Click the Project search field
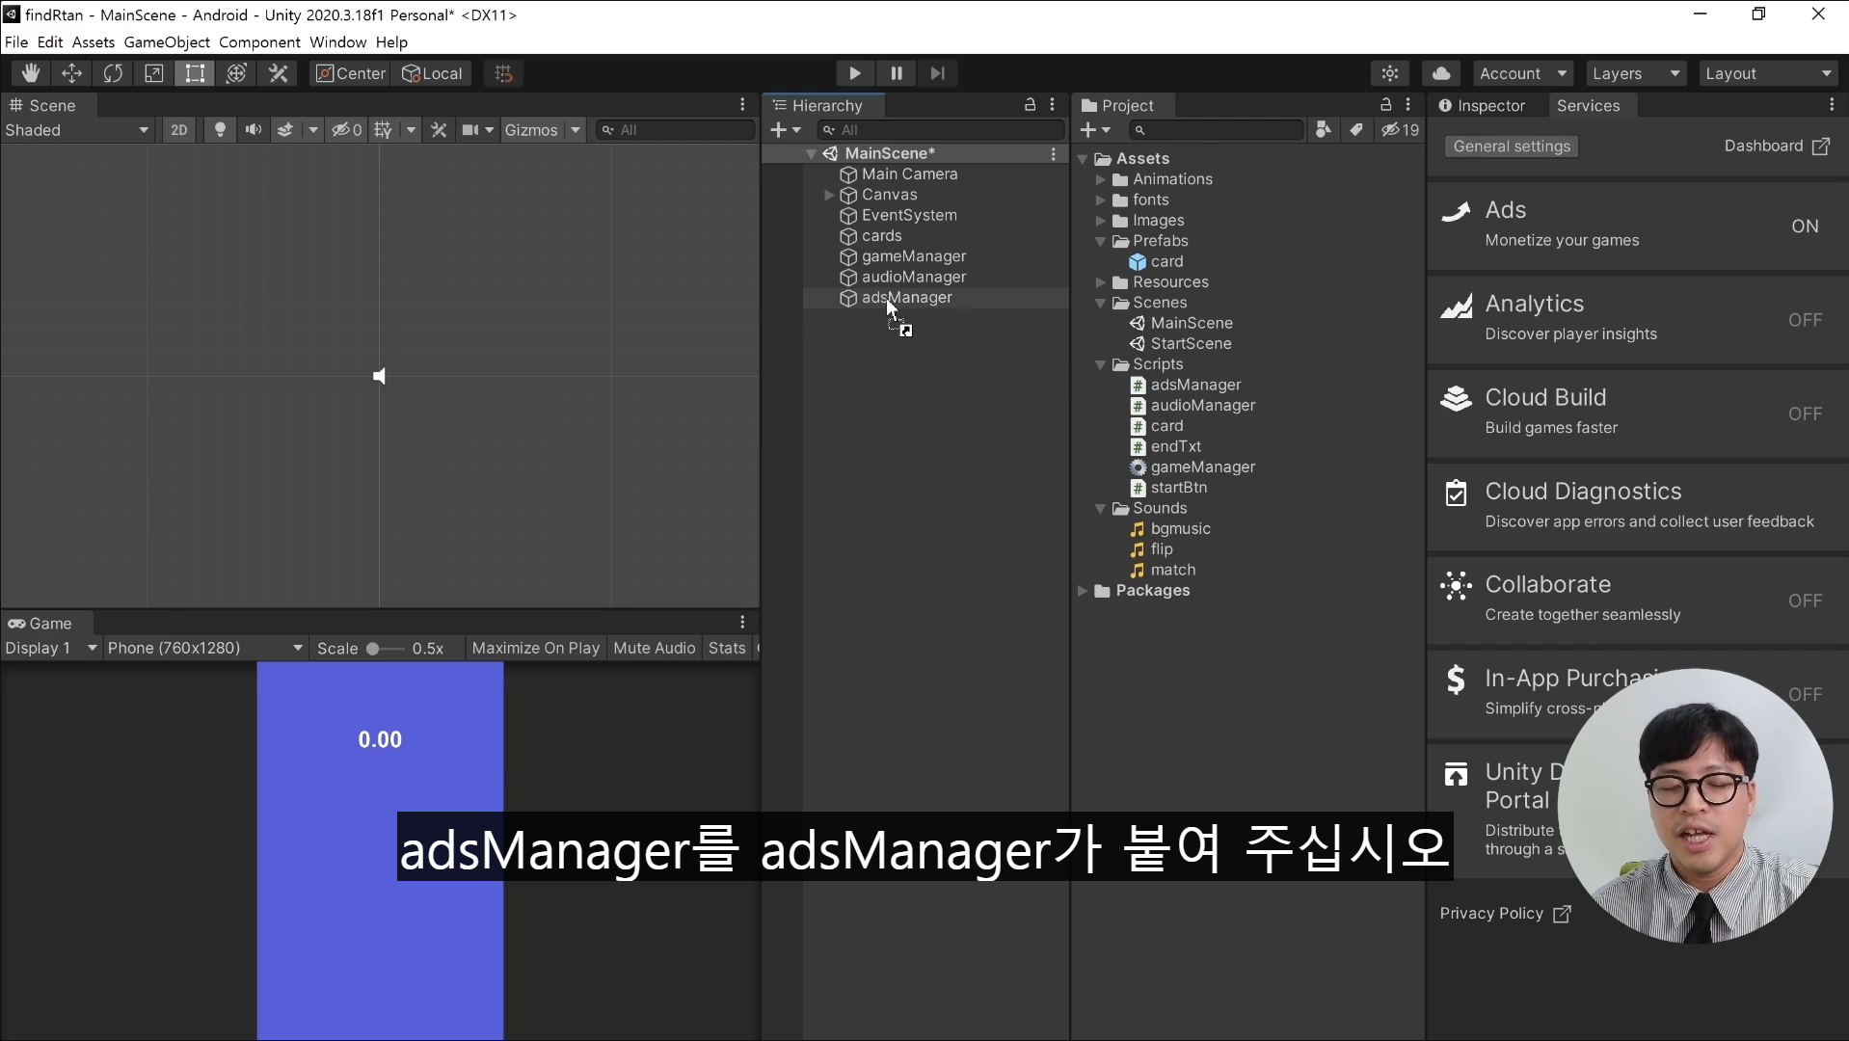1849x1041 pixels. pos(1217,130)
